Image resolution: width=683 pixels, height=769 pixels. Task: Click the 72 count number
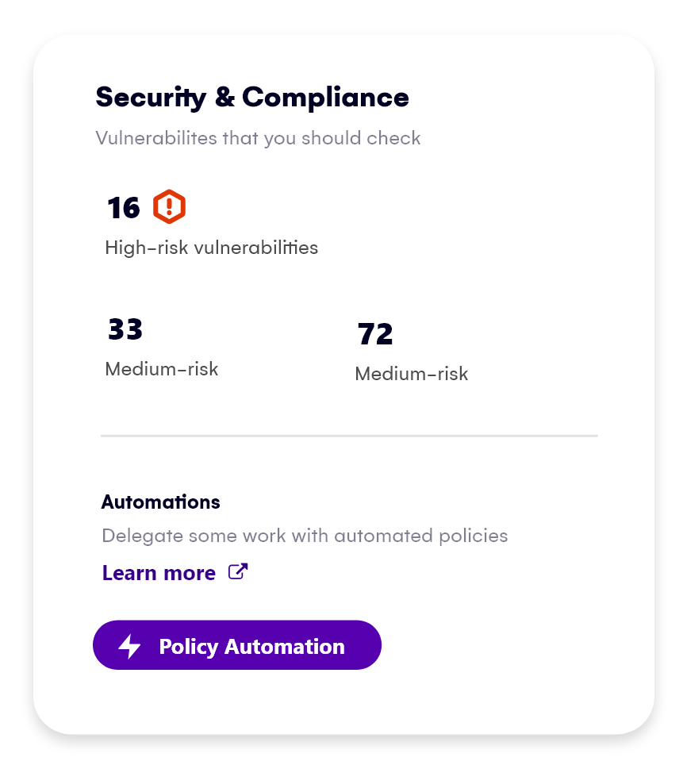point(375,334)
